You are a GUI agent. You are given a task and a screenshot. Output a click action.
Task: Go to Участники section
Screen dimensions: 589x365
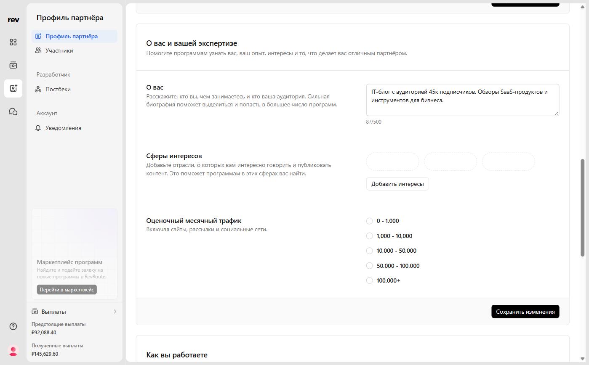point(75,50)
